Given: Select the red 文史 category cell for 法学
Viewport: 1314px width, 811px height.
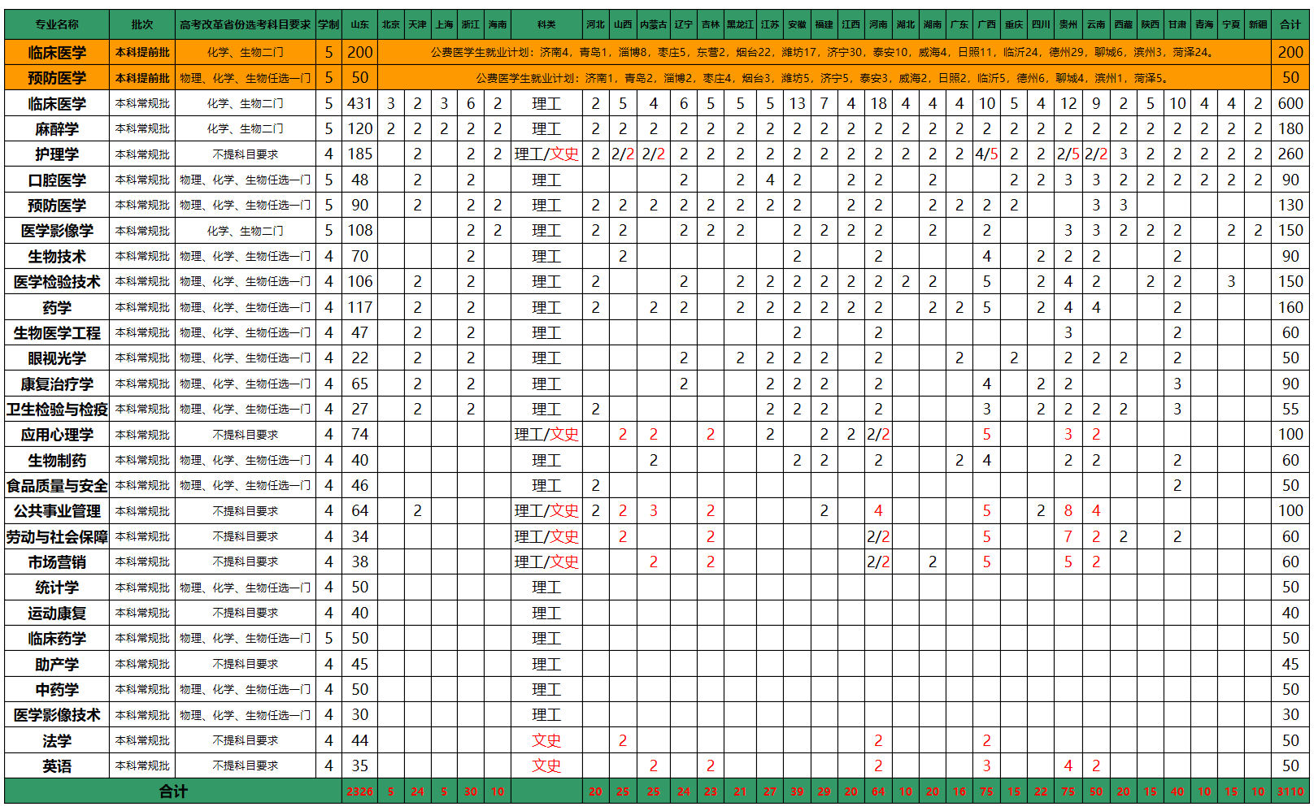Looking at the screenshot, I should click(x=546, y=740).
